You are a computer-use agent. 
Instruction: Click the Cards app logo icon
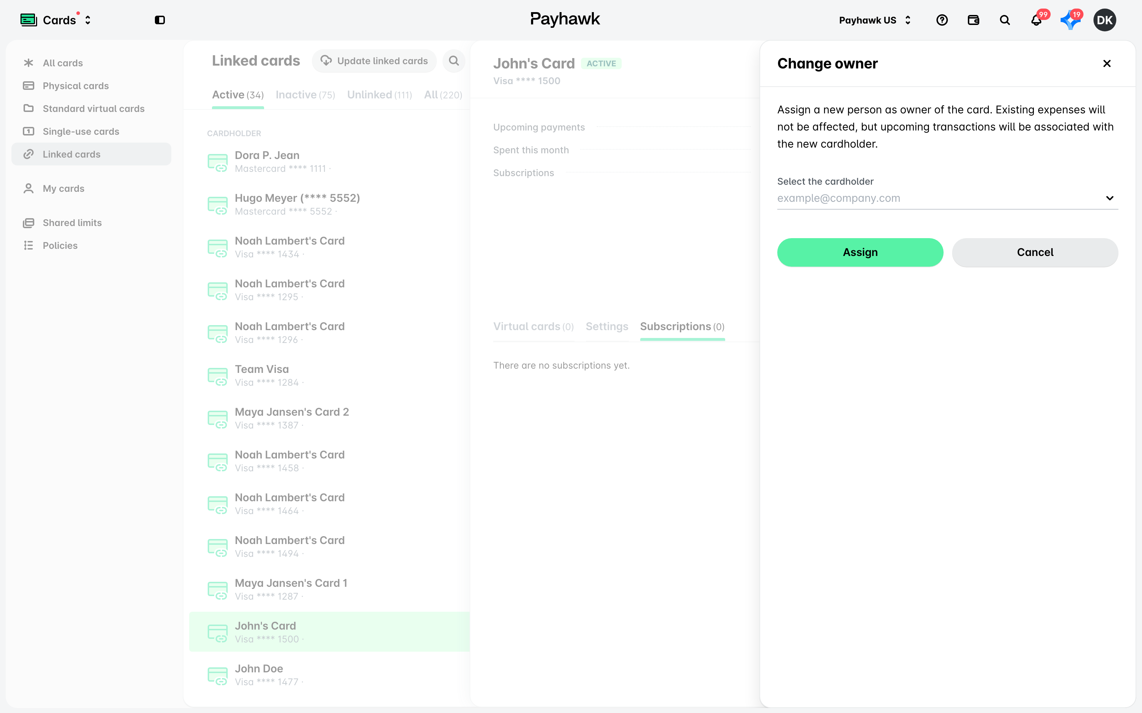pos(29,20)
